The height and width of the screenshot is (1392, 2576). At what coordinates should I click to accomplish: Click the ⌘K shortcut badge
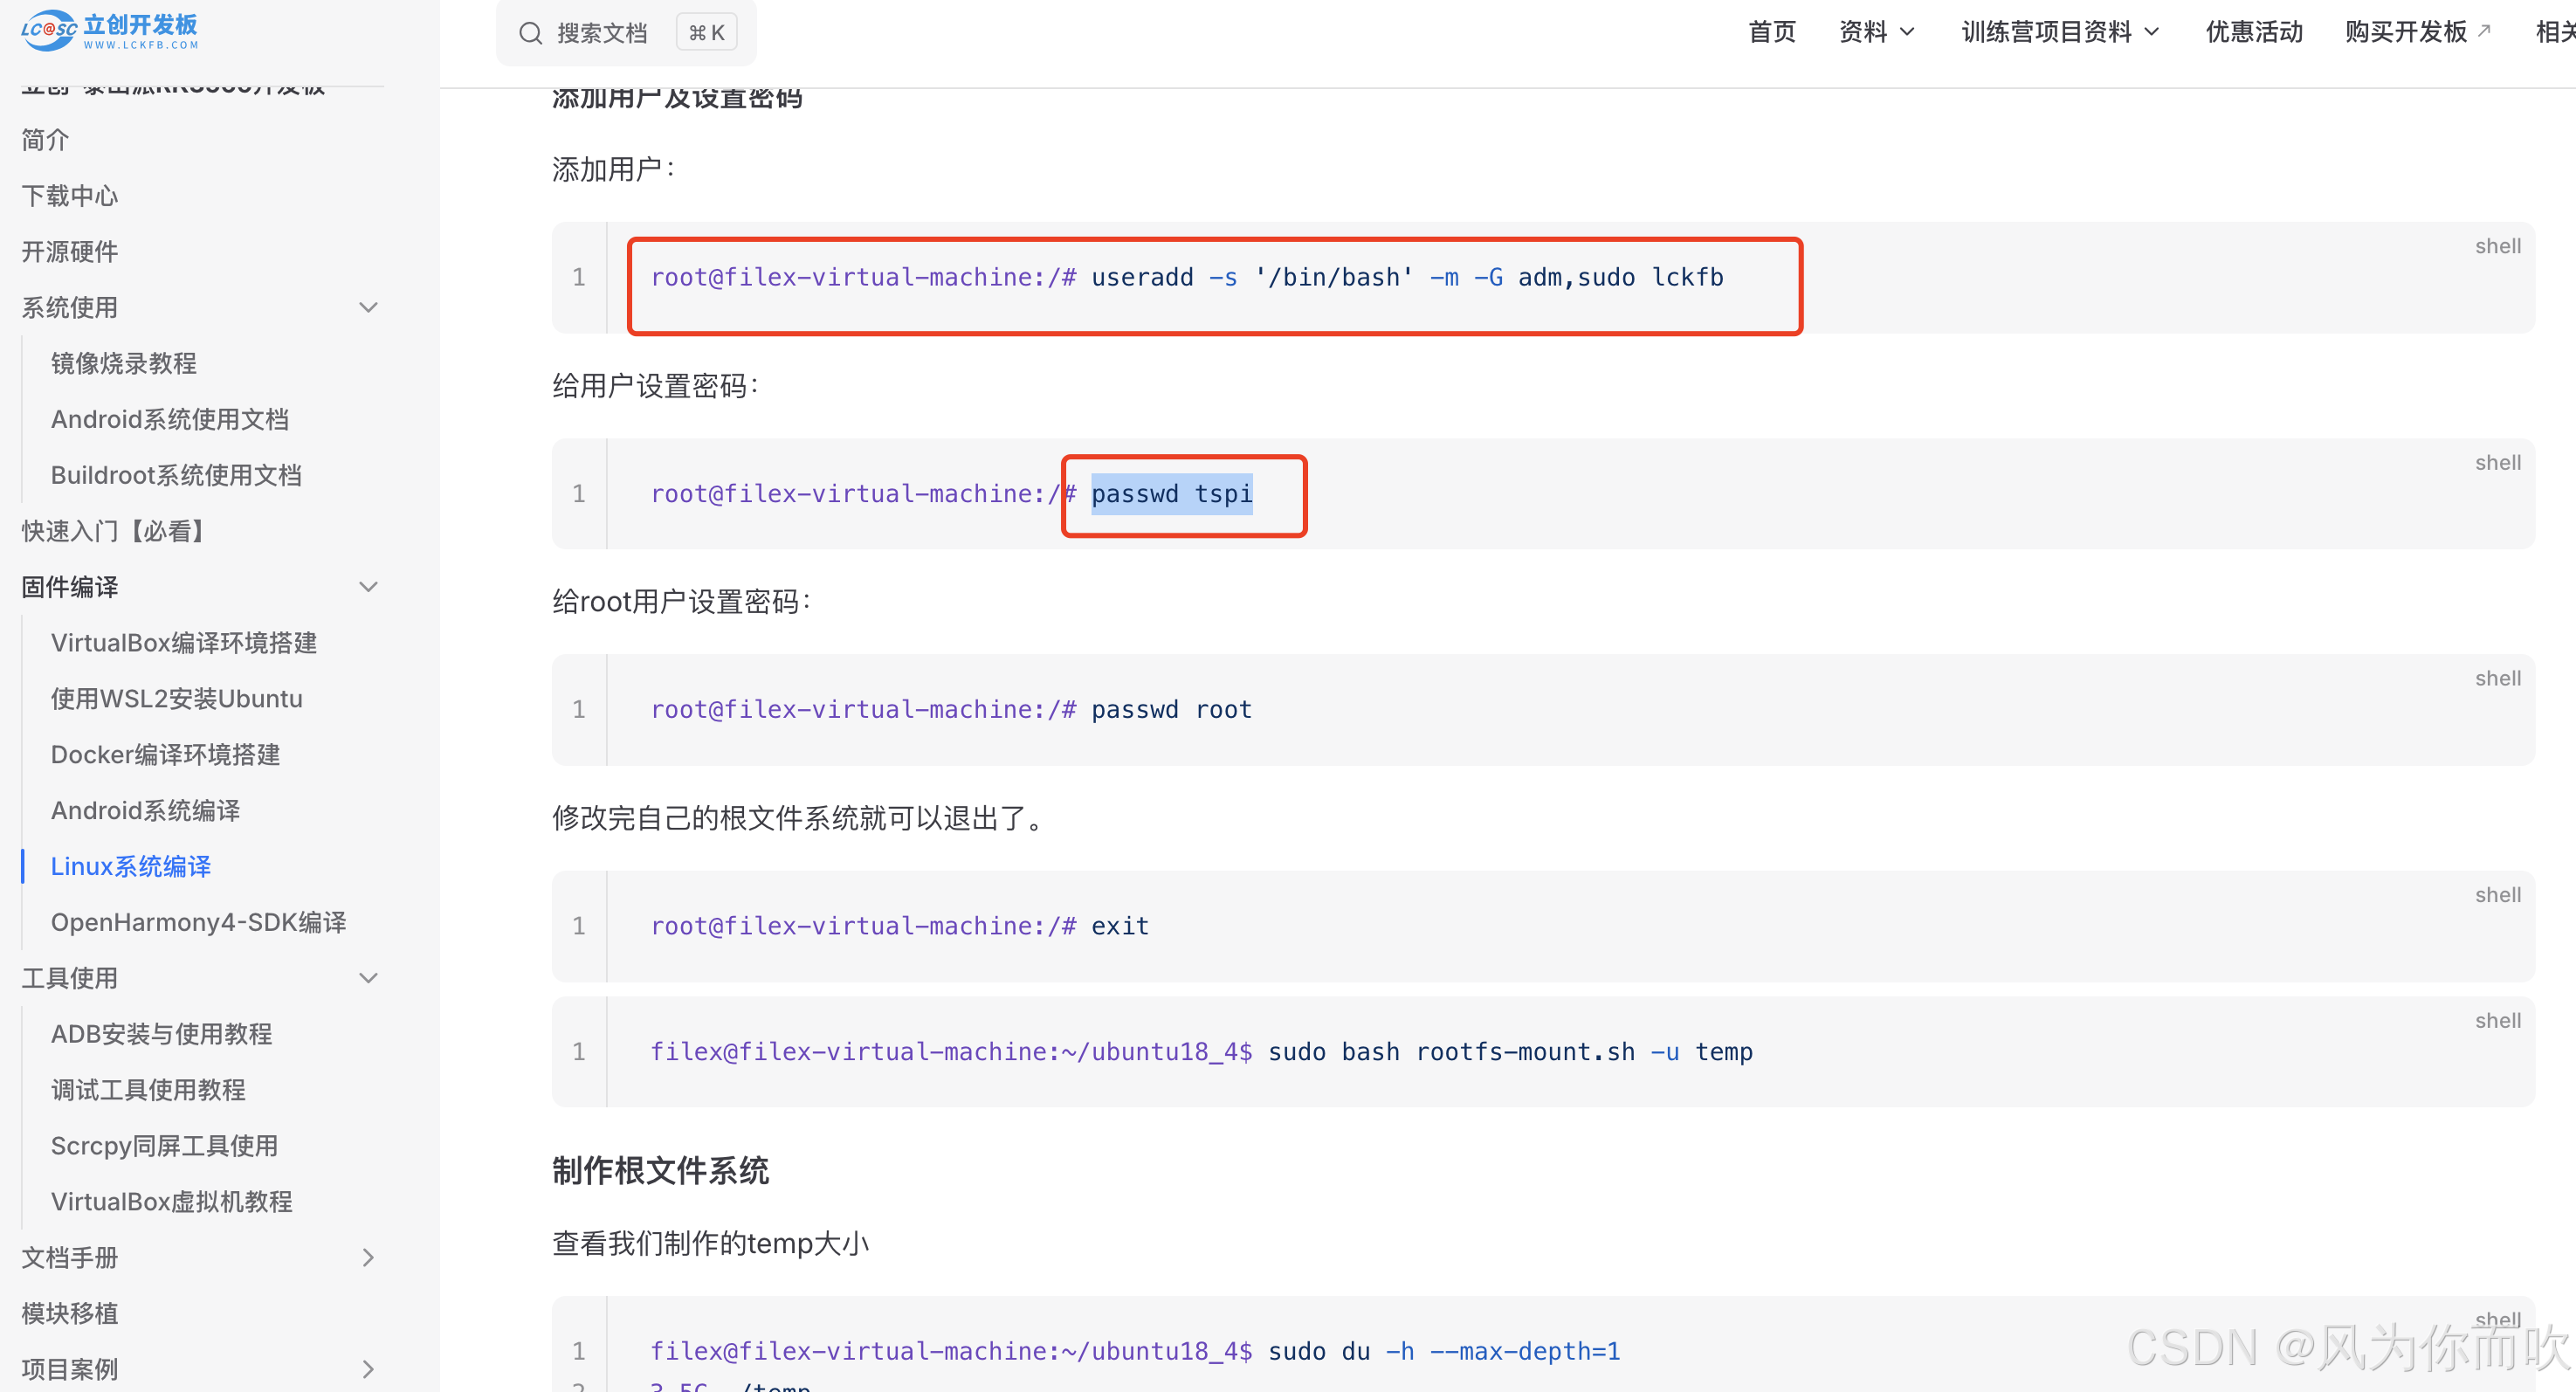click(x=707, y=33)
